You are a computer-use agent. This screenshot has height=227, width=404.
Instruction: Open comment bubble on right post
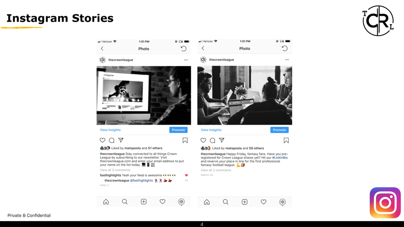[x=212, y=140]
